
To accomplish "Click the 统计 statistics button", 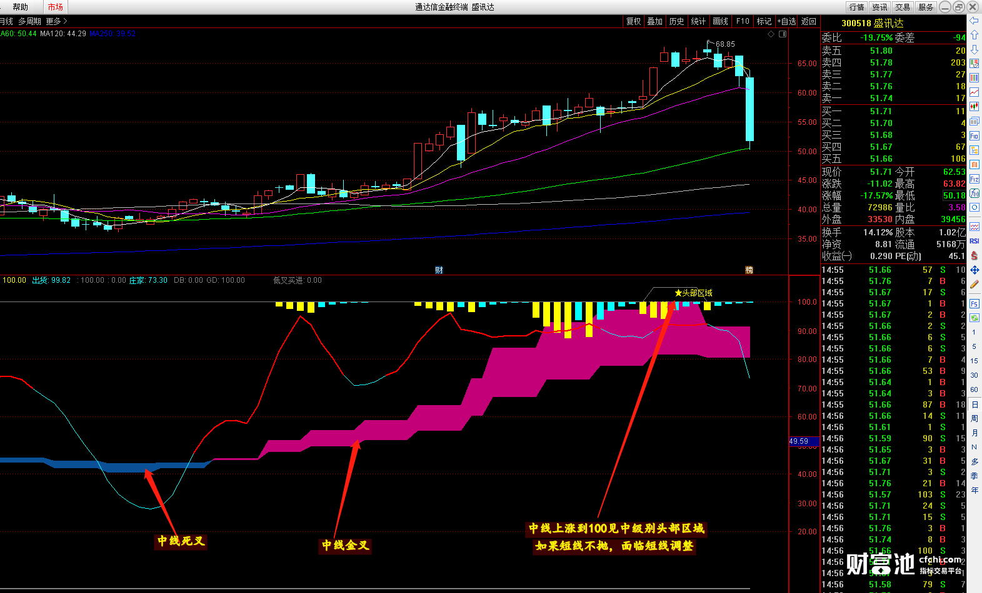I will [x=698, y=21].
